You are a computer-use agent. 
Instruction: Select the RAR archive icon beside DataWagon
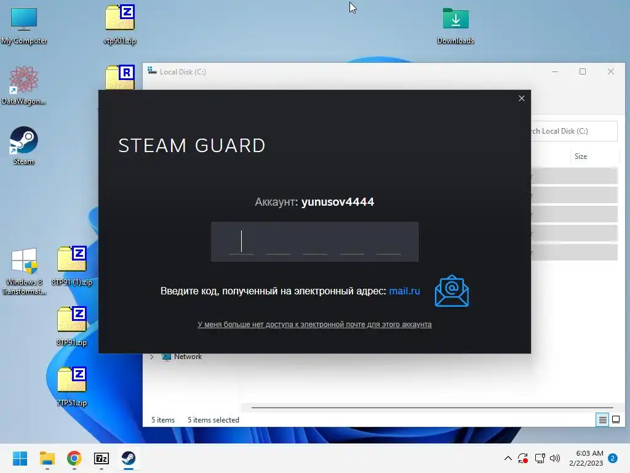[x=120, y=77]
